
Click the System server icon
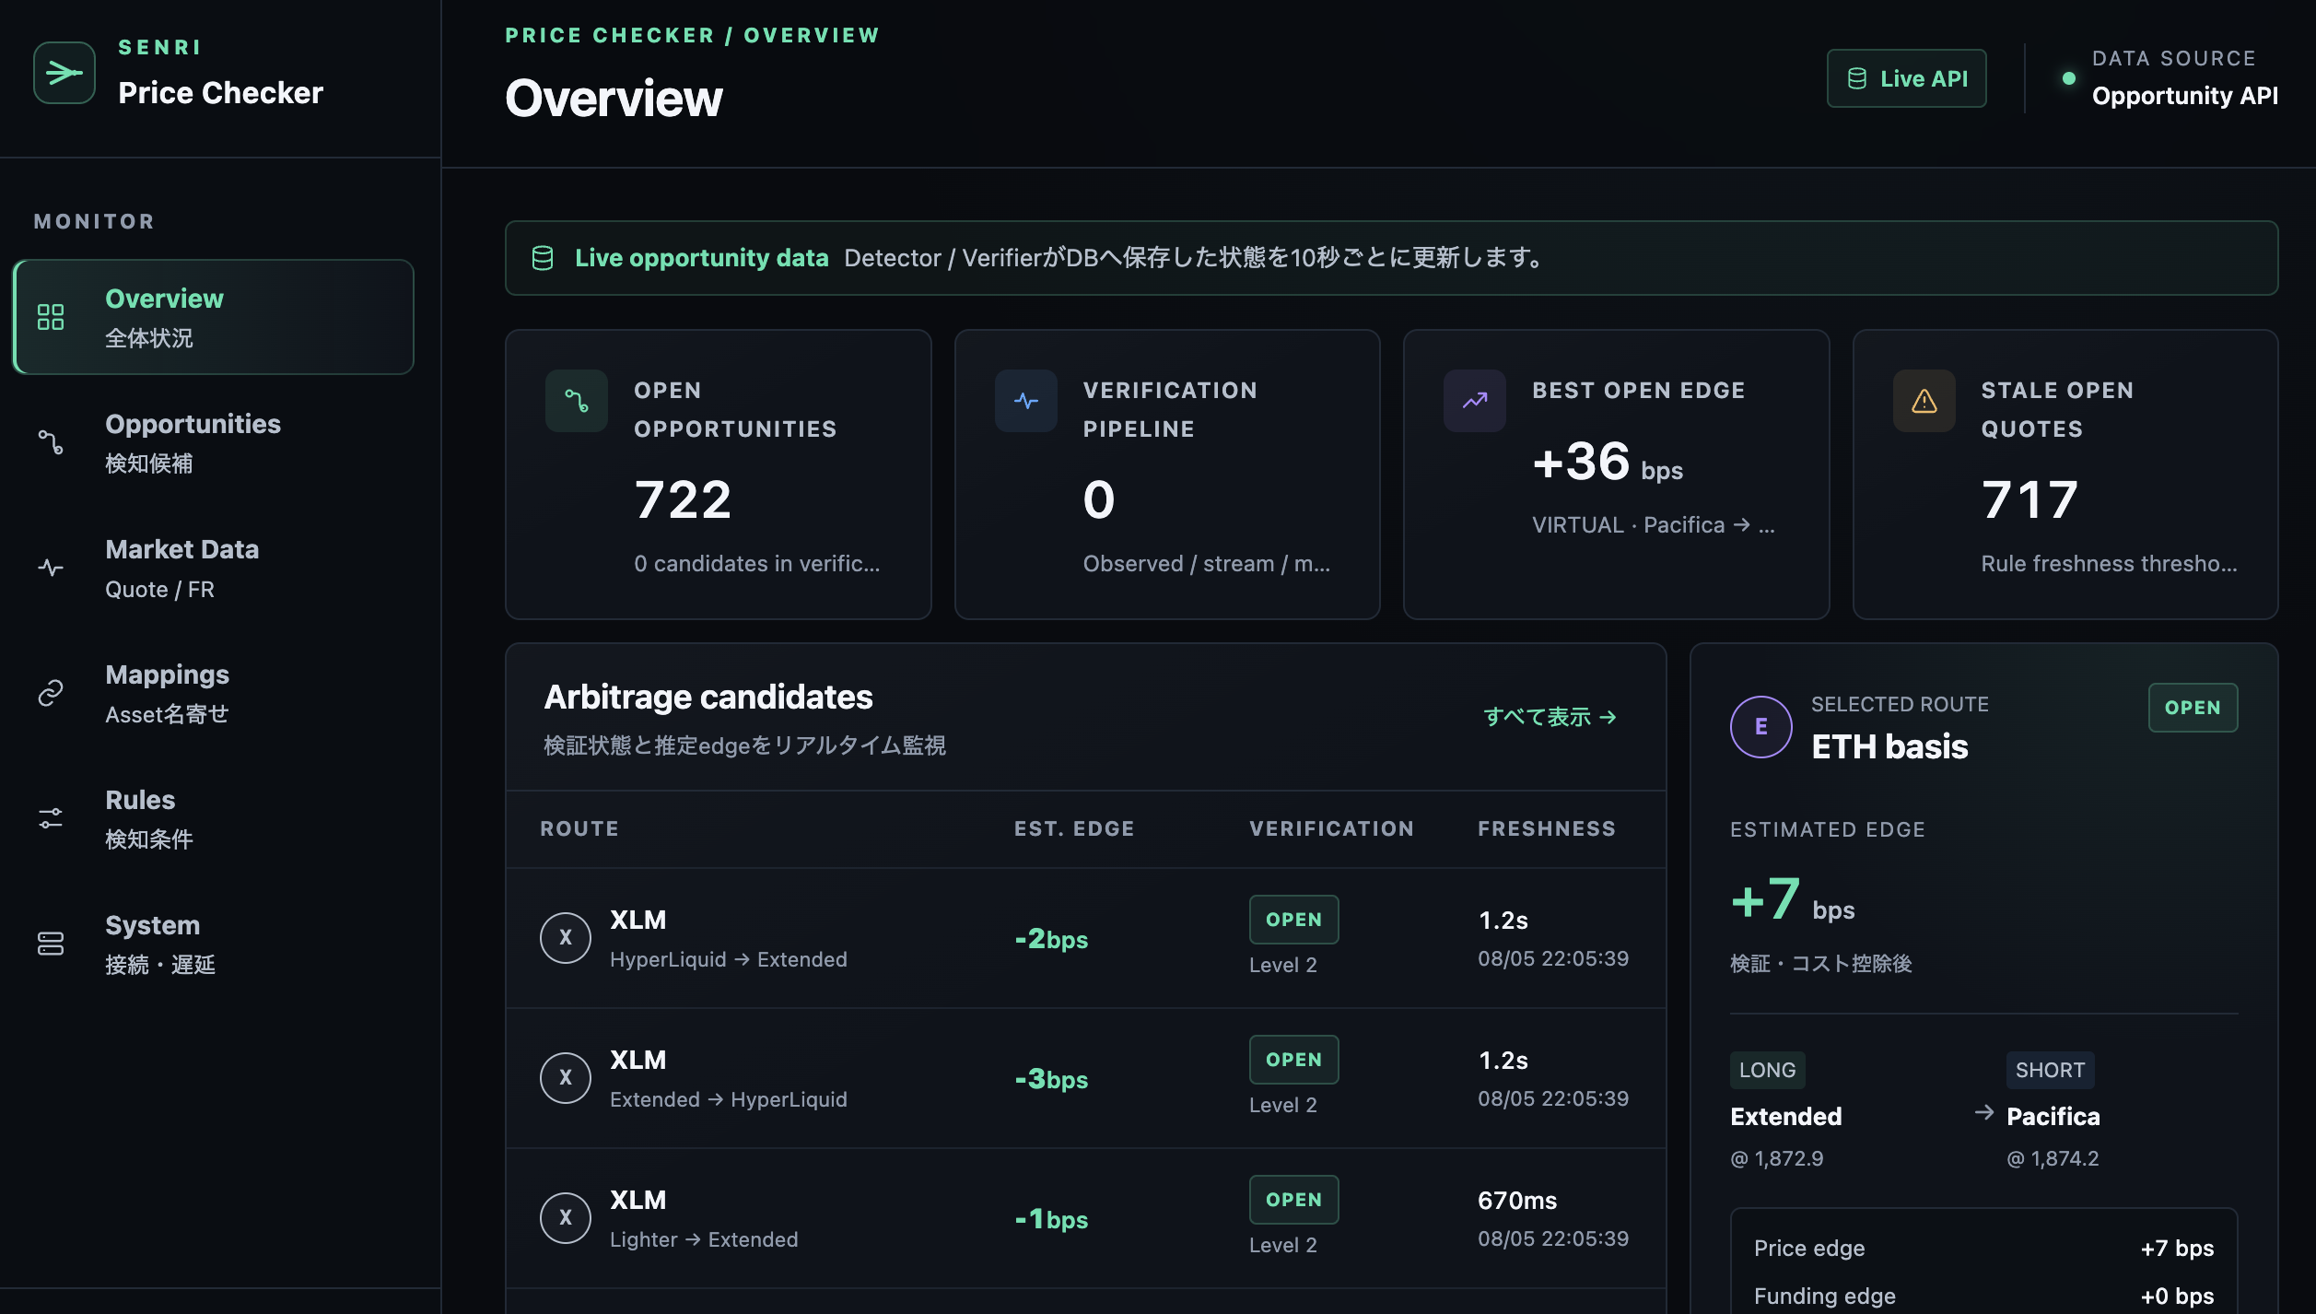click(51, 944)
